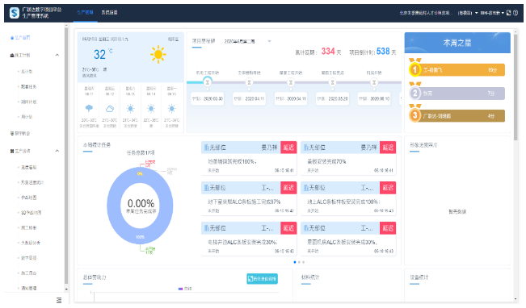The height and width of the screenshot is (308, 526).
Task: Open 进度看板 in the sidebar
Action: coord(28,168)
